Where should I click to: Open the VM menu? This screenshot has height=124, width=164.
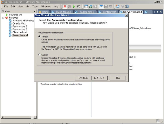tap(27, 6)
